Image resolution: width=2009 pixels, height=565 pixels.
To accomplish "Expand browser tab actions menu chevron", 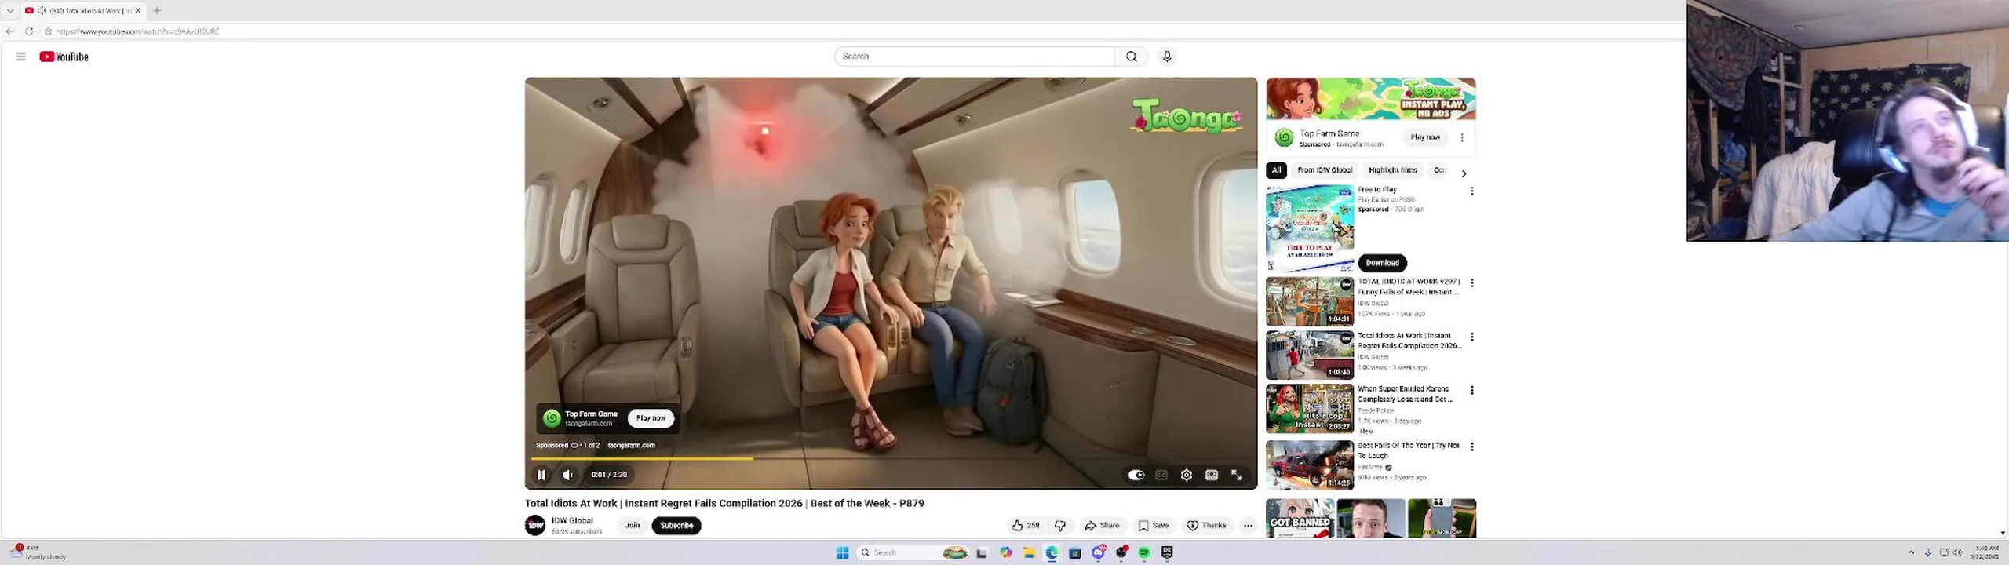I will tap(10, 10).
